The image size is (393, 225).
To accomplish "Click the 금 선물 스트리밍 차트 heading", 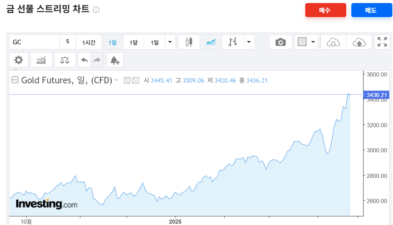I will pos(47,9).
